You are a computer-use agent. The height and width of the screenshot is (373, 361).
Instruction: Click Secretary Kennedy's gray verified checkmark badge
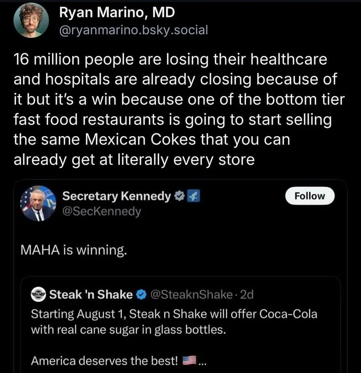pyautogui.click(x=179, y=196)
